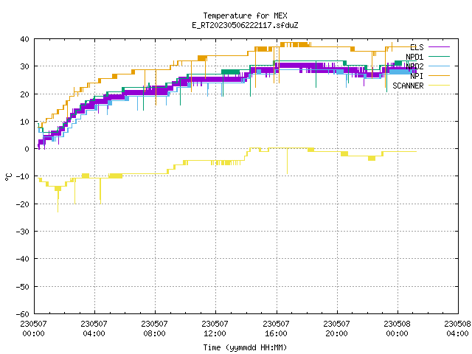Click the y-axis label 40

tap(24, 39)
